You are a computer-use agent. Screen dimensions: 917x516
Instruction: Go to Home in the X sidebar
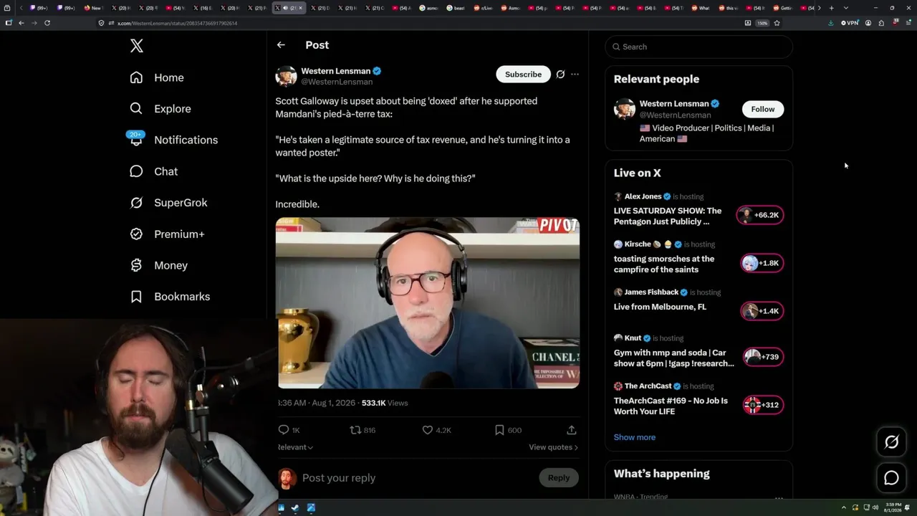pyautogui.click(x=157, y=77)
